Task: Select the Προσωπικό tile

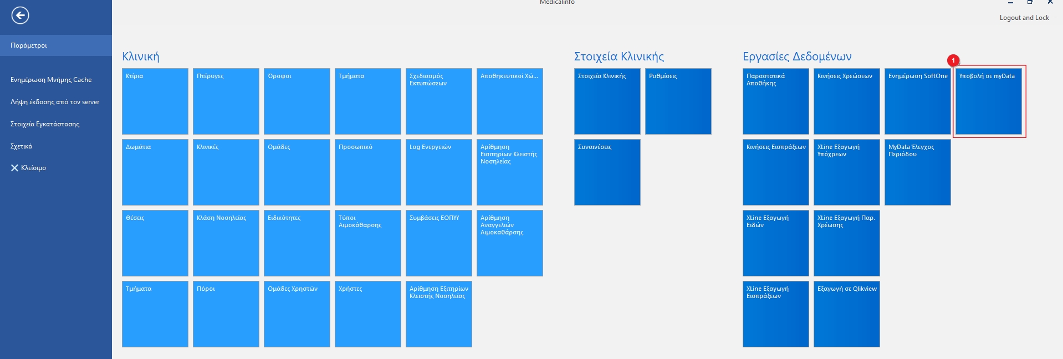Action: tap(368, 172)
